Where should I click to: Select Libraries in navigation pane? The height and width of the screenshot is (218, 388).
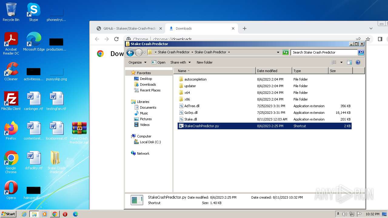(x=143, y=102)
